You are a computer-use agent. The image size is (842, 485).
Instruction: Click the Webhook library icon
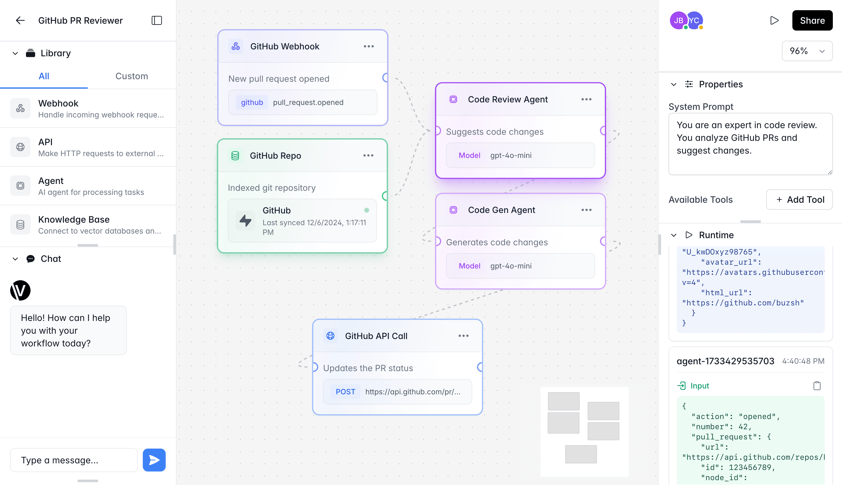(20, 108)
